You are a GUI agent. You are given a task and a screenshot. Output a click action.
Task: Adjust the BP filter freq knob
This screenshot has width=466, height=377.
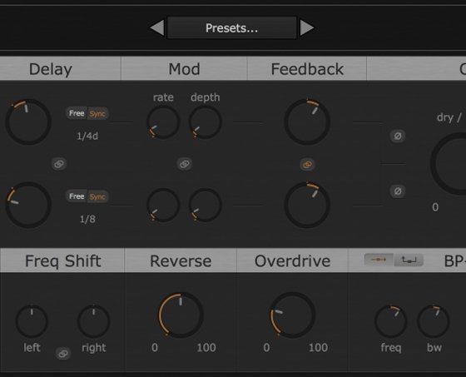(390, 321)
